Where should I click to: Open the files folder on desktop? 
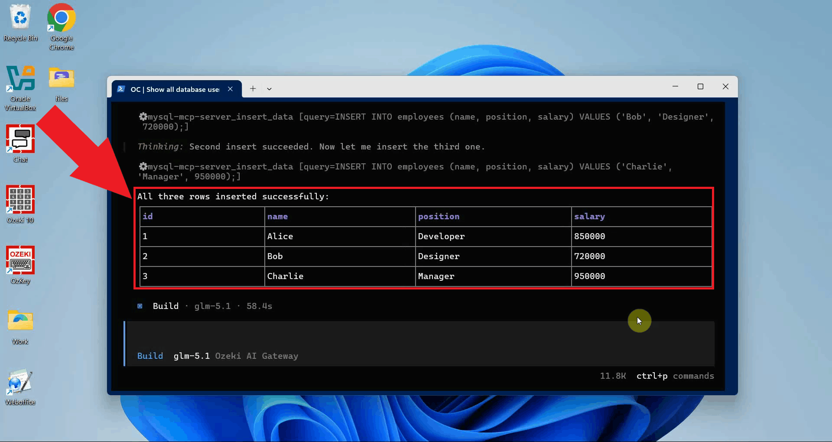pyautogui.click(x=62, y=84)
